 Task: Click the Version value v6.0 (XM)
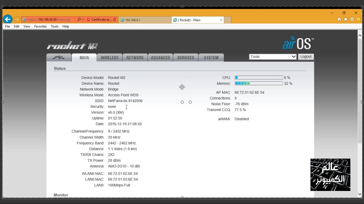click(116, 112)
